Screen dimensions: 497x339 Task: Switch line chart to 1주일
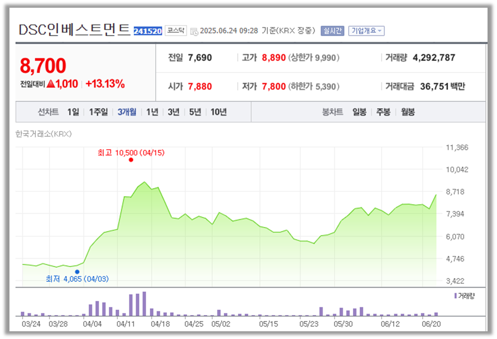[99, 112]
